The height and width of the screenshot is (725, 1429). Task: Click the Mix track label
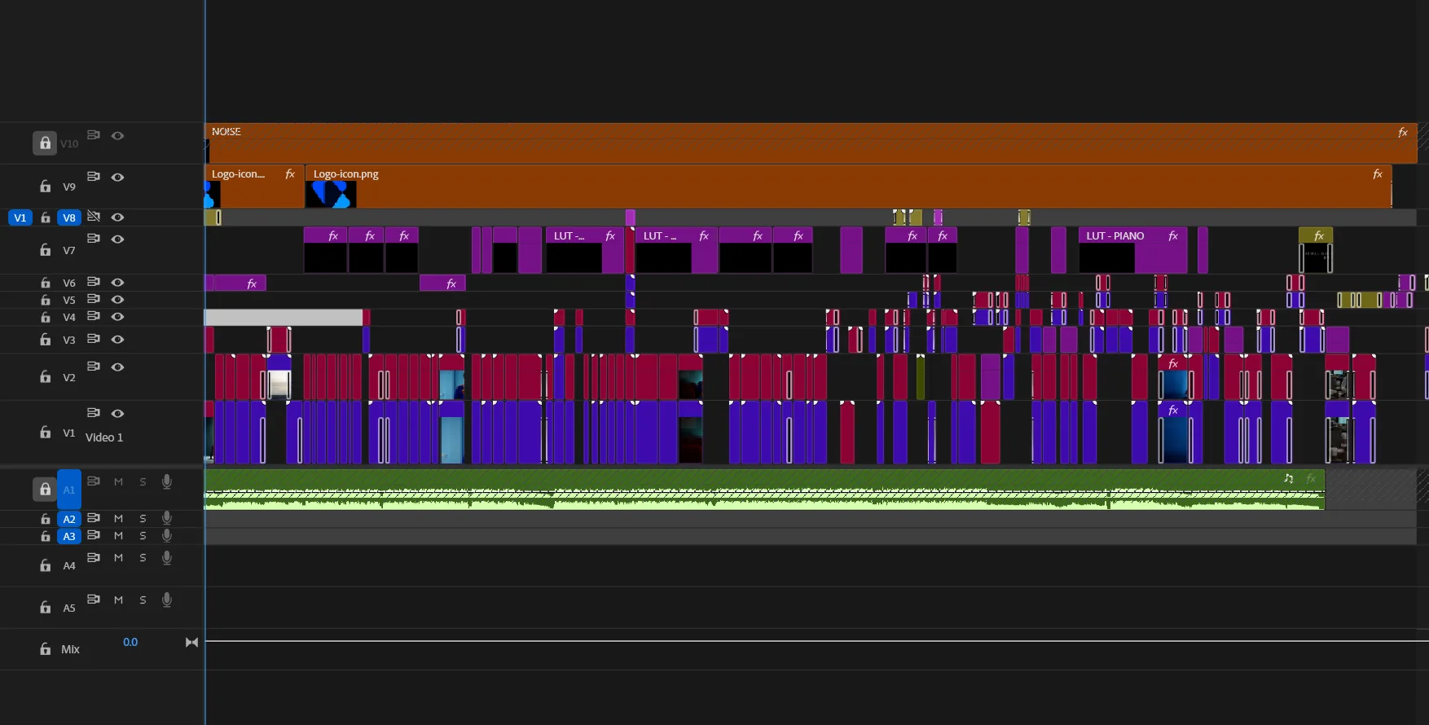pos(70,649)
